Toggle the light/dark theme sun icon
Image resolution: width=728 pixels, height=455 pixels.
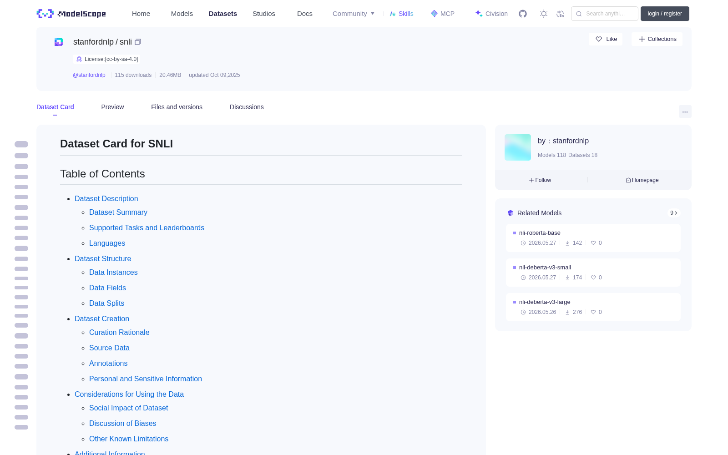(x=544, y=14)
